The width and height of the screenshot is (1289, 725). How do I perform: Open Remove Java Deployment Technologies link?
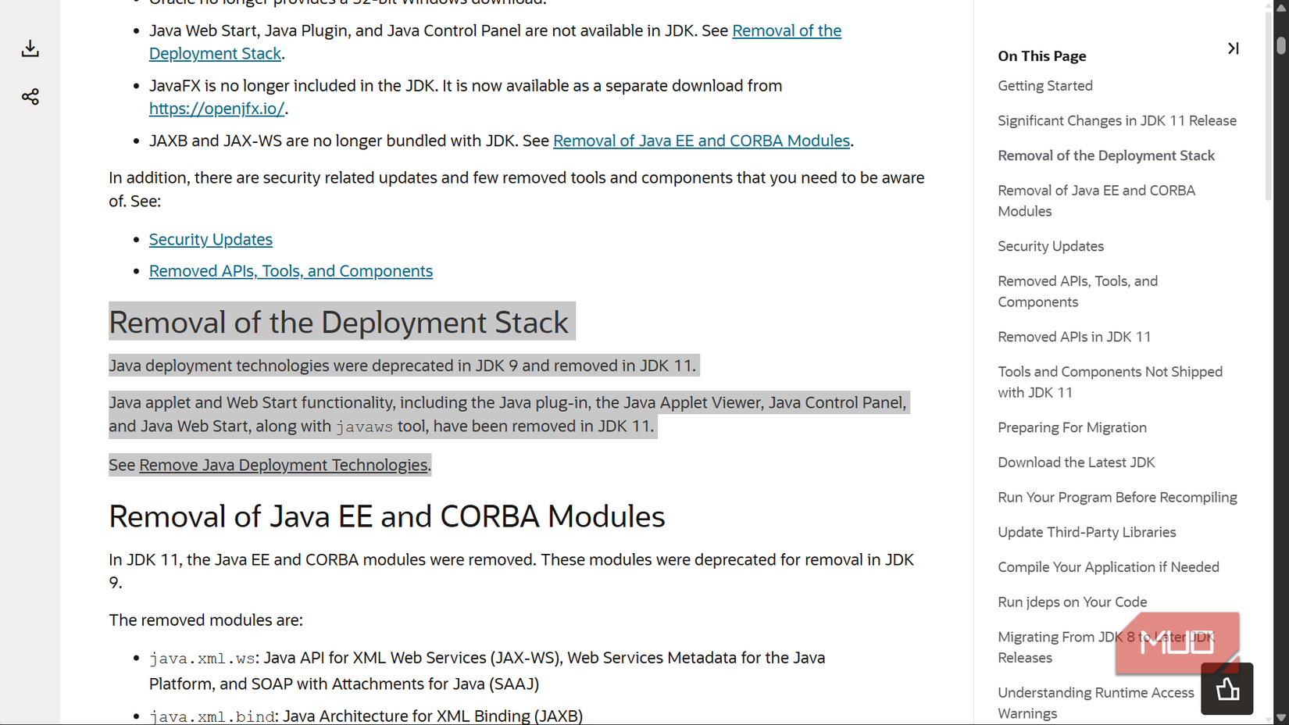click(284, 465)
